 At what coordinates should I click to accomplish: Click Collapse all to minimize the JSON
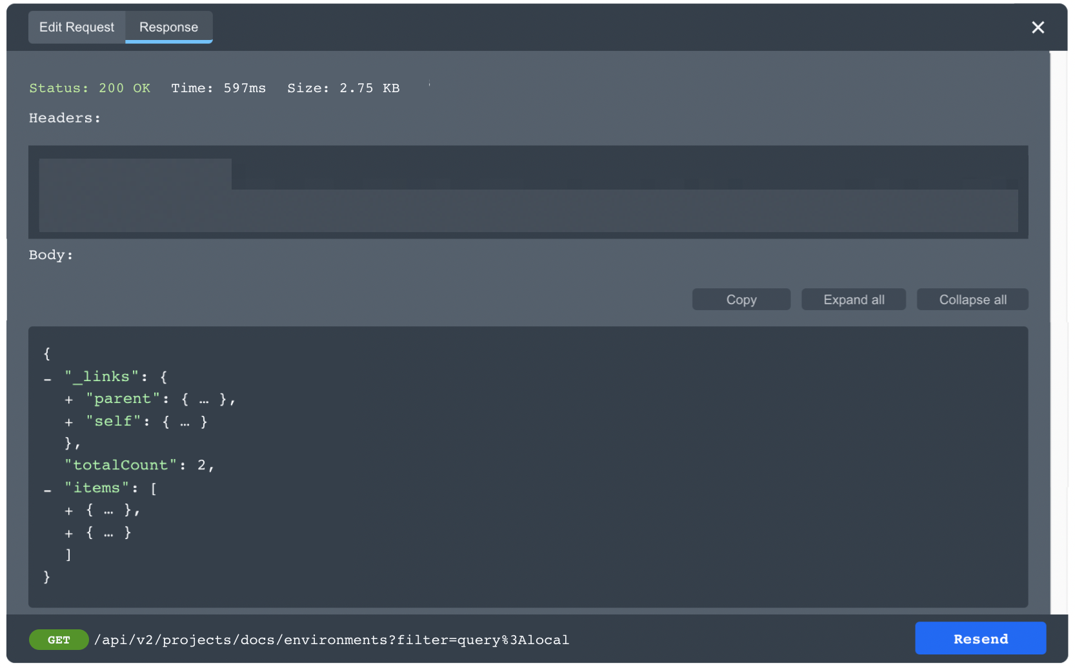pos(972,299)
